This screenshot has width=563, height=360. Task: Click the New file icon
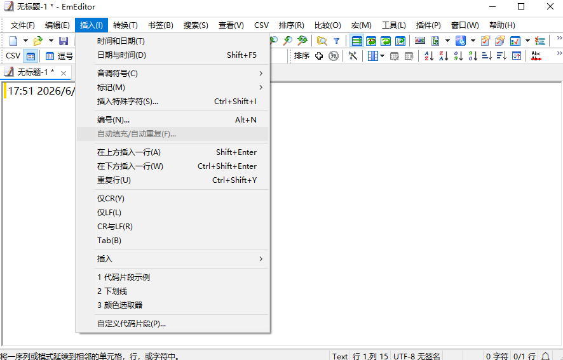13,41
